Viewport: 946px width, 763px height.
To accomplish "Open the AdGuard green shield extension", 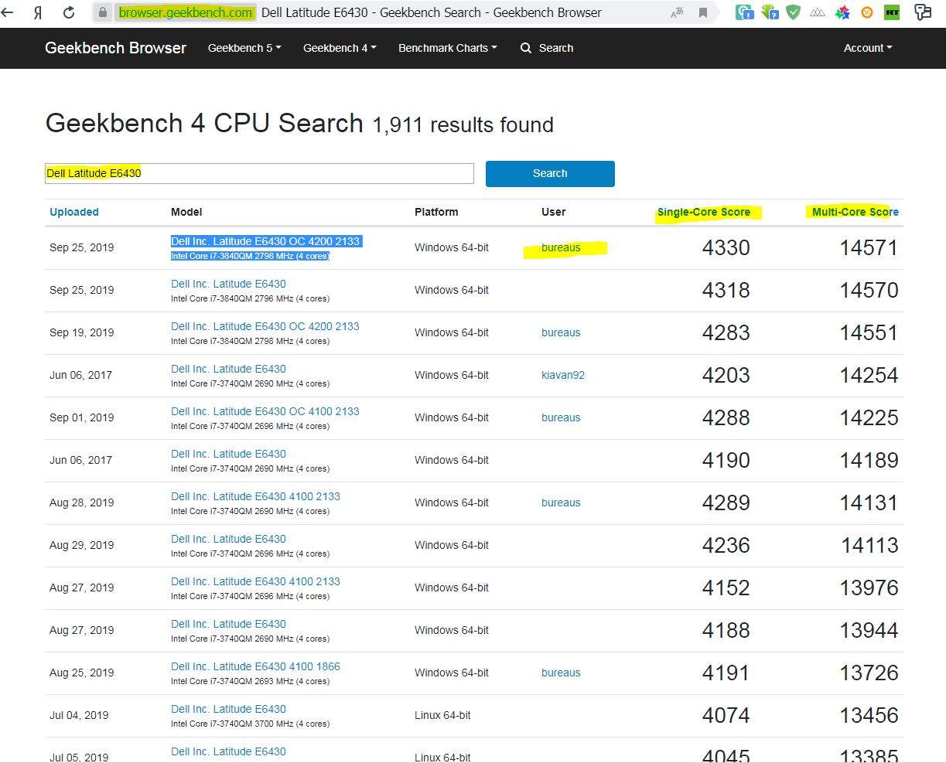I will click(x=793, y=12).
